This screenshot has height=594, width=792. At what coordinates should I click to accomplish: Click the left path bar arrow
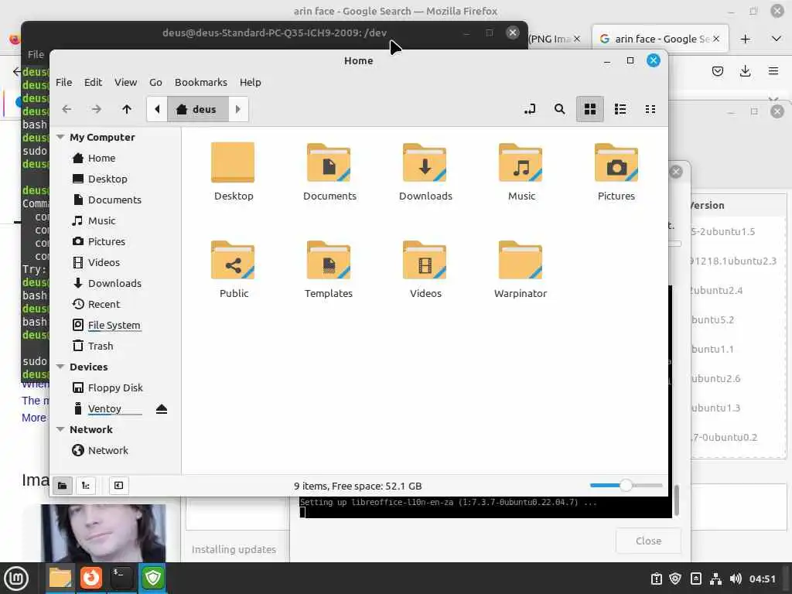coord(157,109)
